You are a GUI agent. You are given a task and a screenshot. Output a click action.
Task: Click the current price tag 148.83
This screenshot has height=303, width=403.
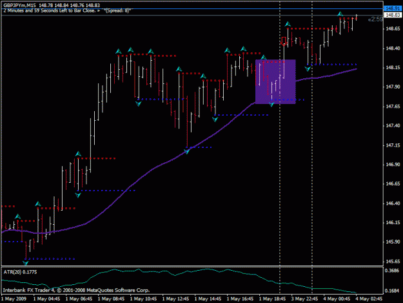click(393, 15)
